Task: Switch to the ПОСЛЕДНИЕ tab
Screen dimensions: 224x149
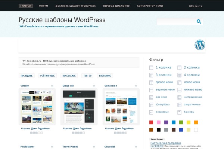Action: [x=27, y=76]
